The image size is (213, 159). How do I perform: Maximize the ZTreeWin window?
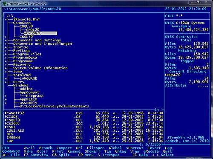coord(198,3)
